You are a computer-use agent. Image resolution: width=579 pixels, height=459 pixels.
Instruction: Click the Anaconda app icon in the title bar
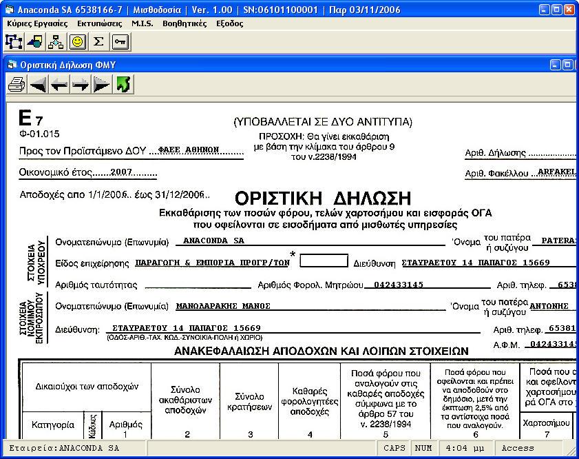point(10,10)
